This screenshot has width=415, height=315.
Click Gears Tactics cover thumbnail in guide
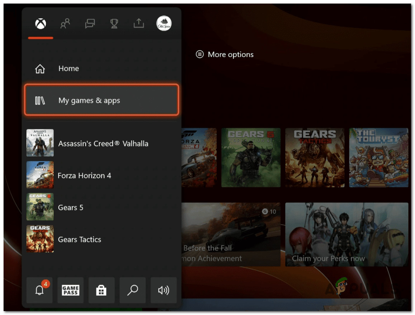pos(40,239)
